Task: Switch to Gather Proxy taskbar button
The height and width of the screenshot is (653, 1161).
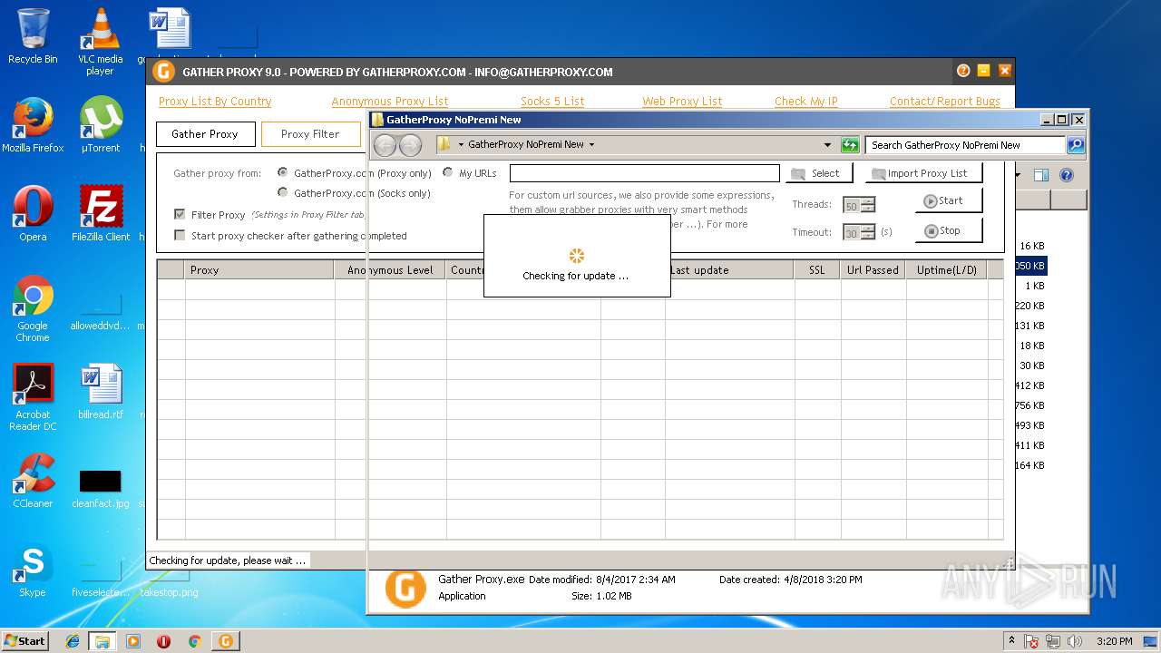Action: coord(225,641)
